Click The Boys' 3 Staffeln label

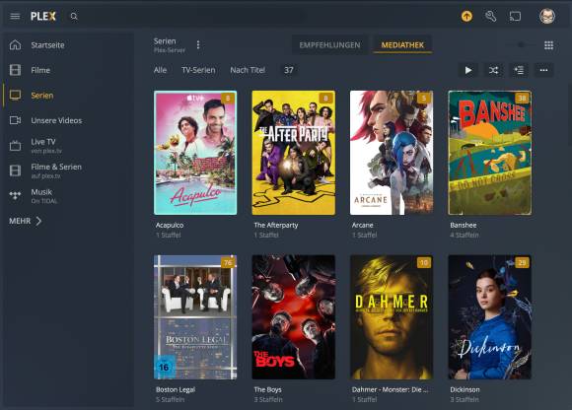pyautogui.click(x=268, y=399)
